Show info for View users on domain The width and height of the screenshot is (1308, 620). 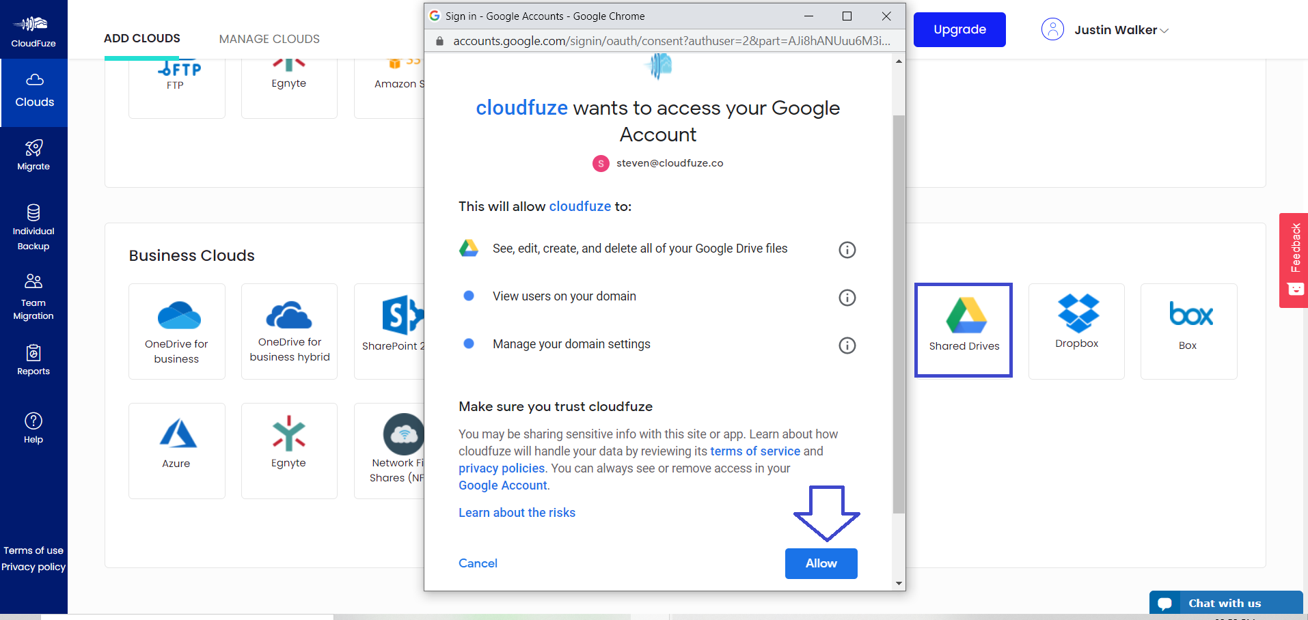[x=847, y=298]
